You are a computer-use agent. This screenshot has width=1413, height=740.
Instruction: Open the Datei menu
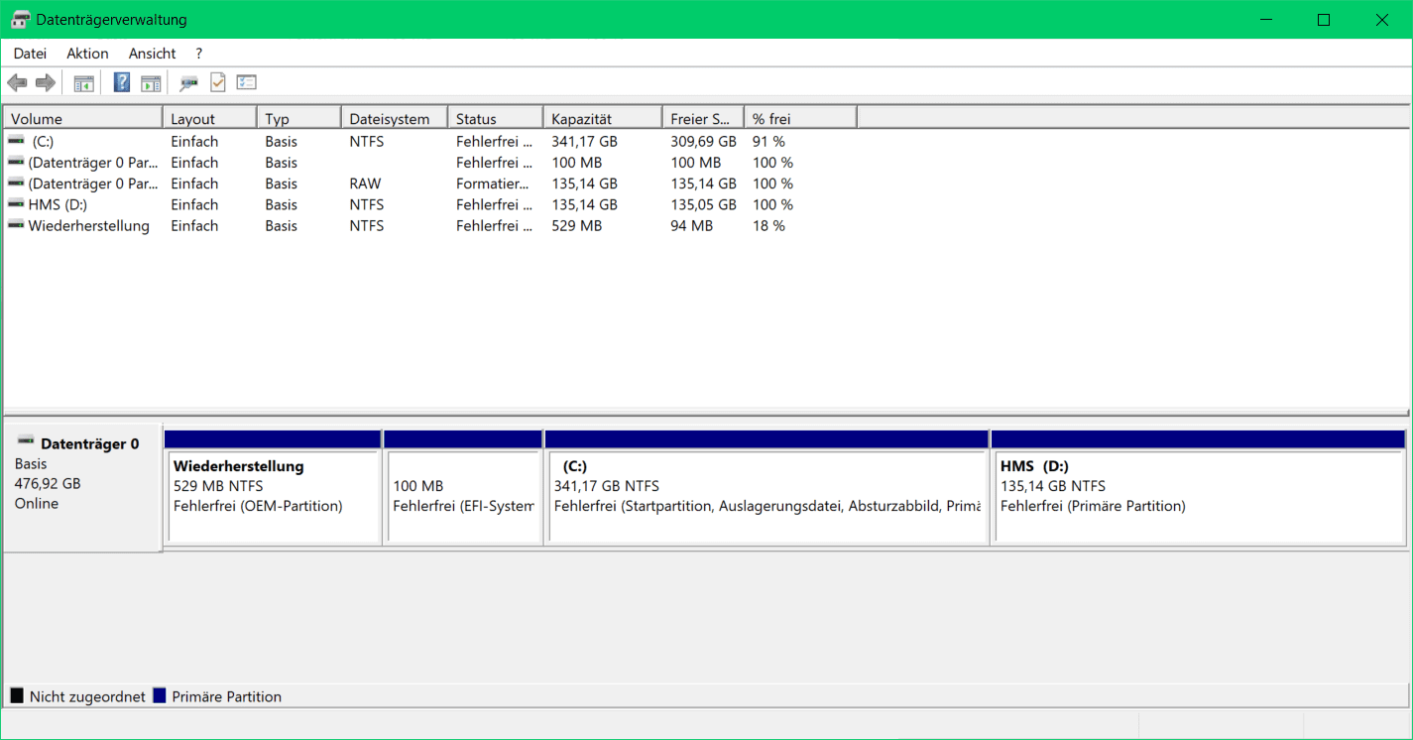[30, 54]
